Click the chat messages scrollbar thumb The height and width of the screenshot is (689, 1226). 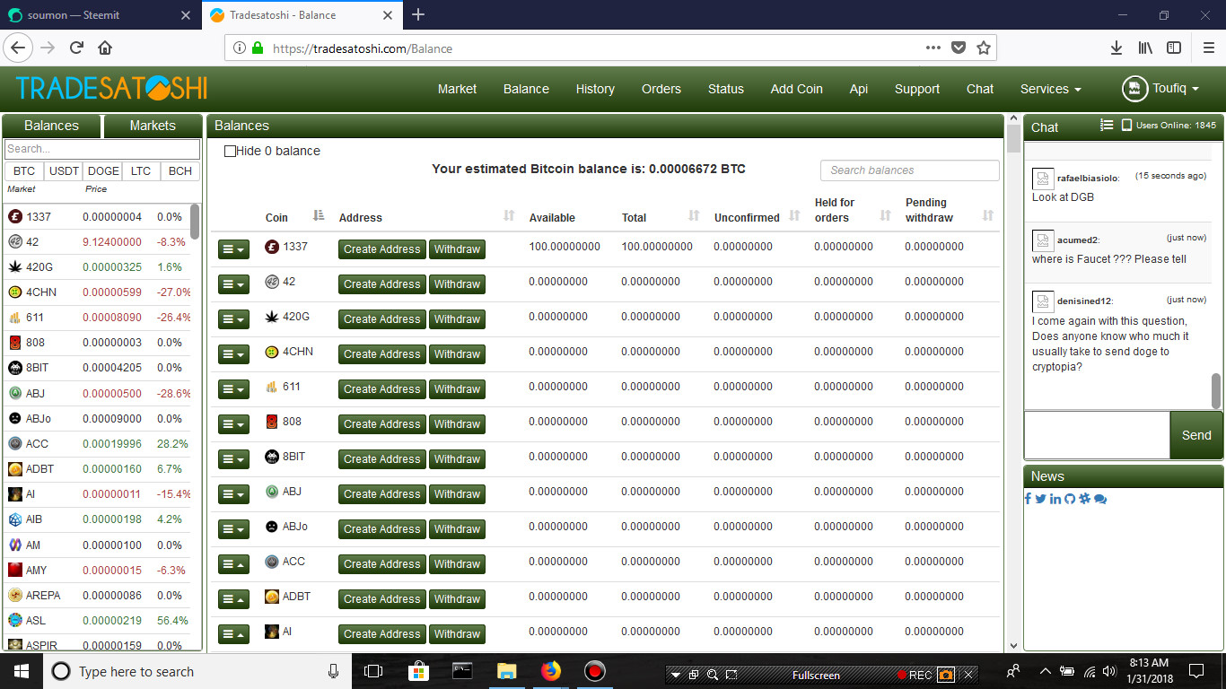pos(1216,391)
